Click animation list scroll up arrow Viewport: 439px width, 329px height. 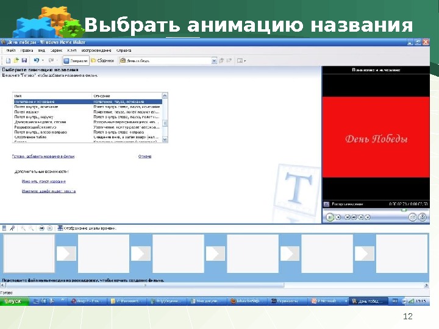click(x=165, y=96)
